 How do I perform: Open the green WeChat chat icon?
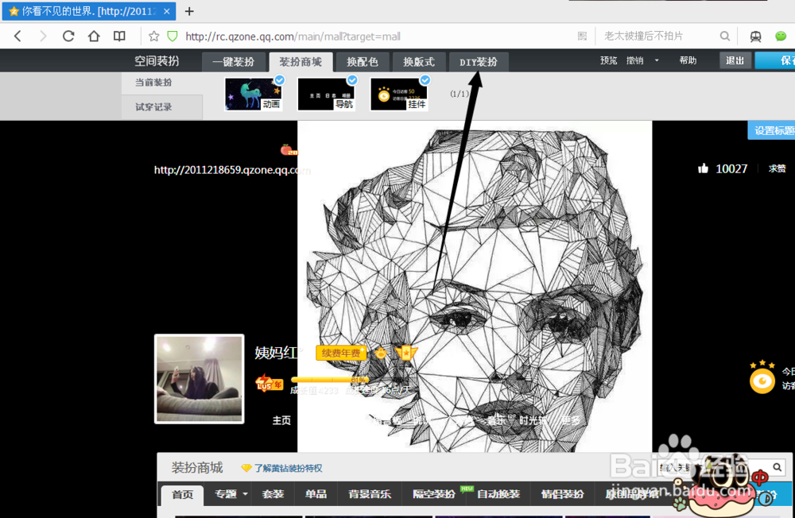(x=781, y=36)
